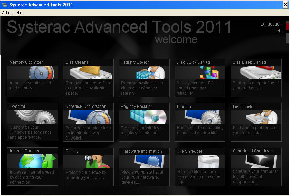
Task: Click 'Boot faster by eliminating' description
Action: [200, 130]
